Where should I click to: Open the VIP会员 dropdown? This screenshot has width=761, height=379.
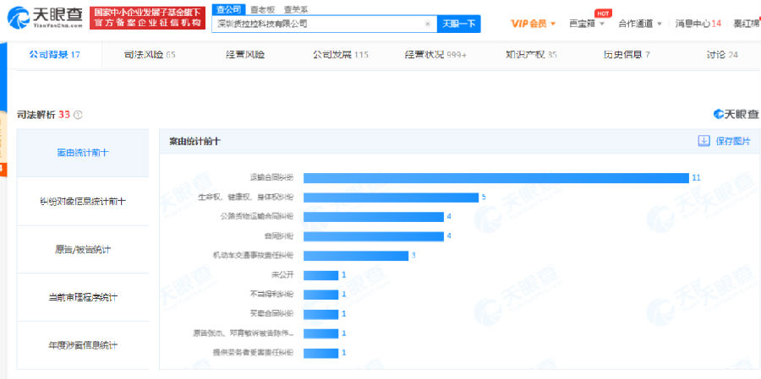click(533, 24)
